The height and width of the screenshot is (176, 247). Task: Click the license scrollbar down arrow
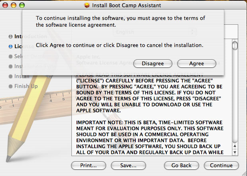[235, 152]
